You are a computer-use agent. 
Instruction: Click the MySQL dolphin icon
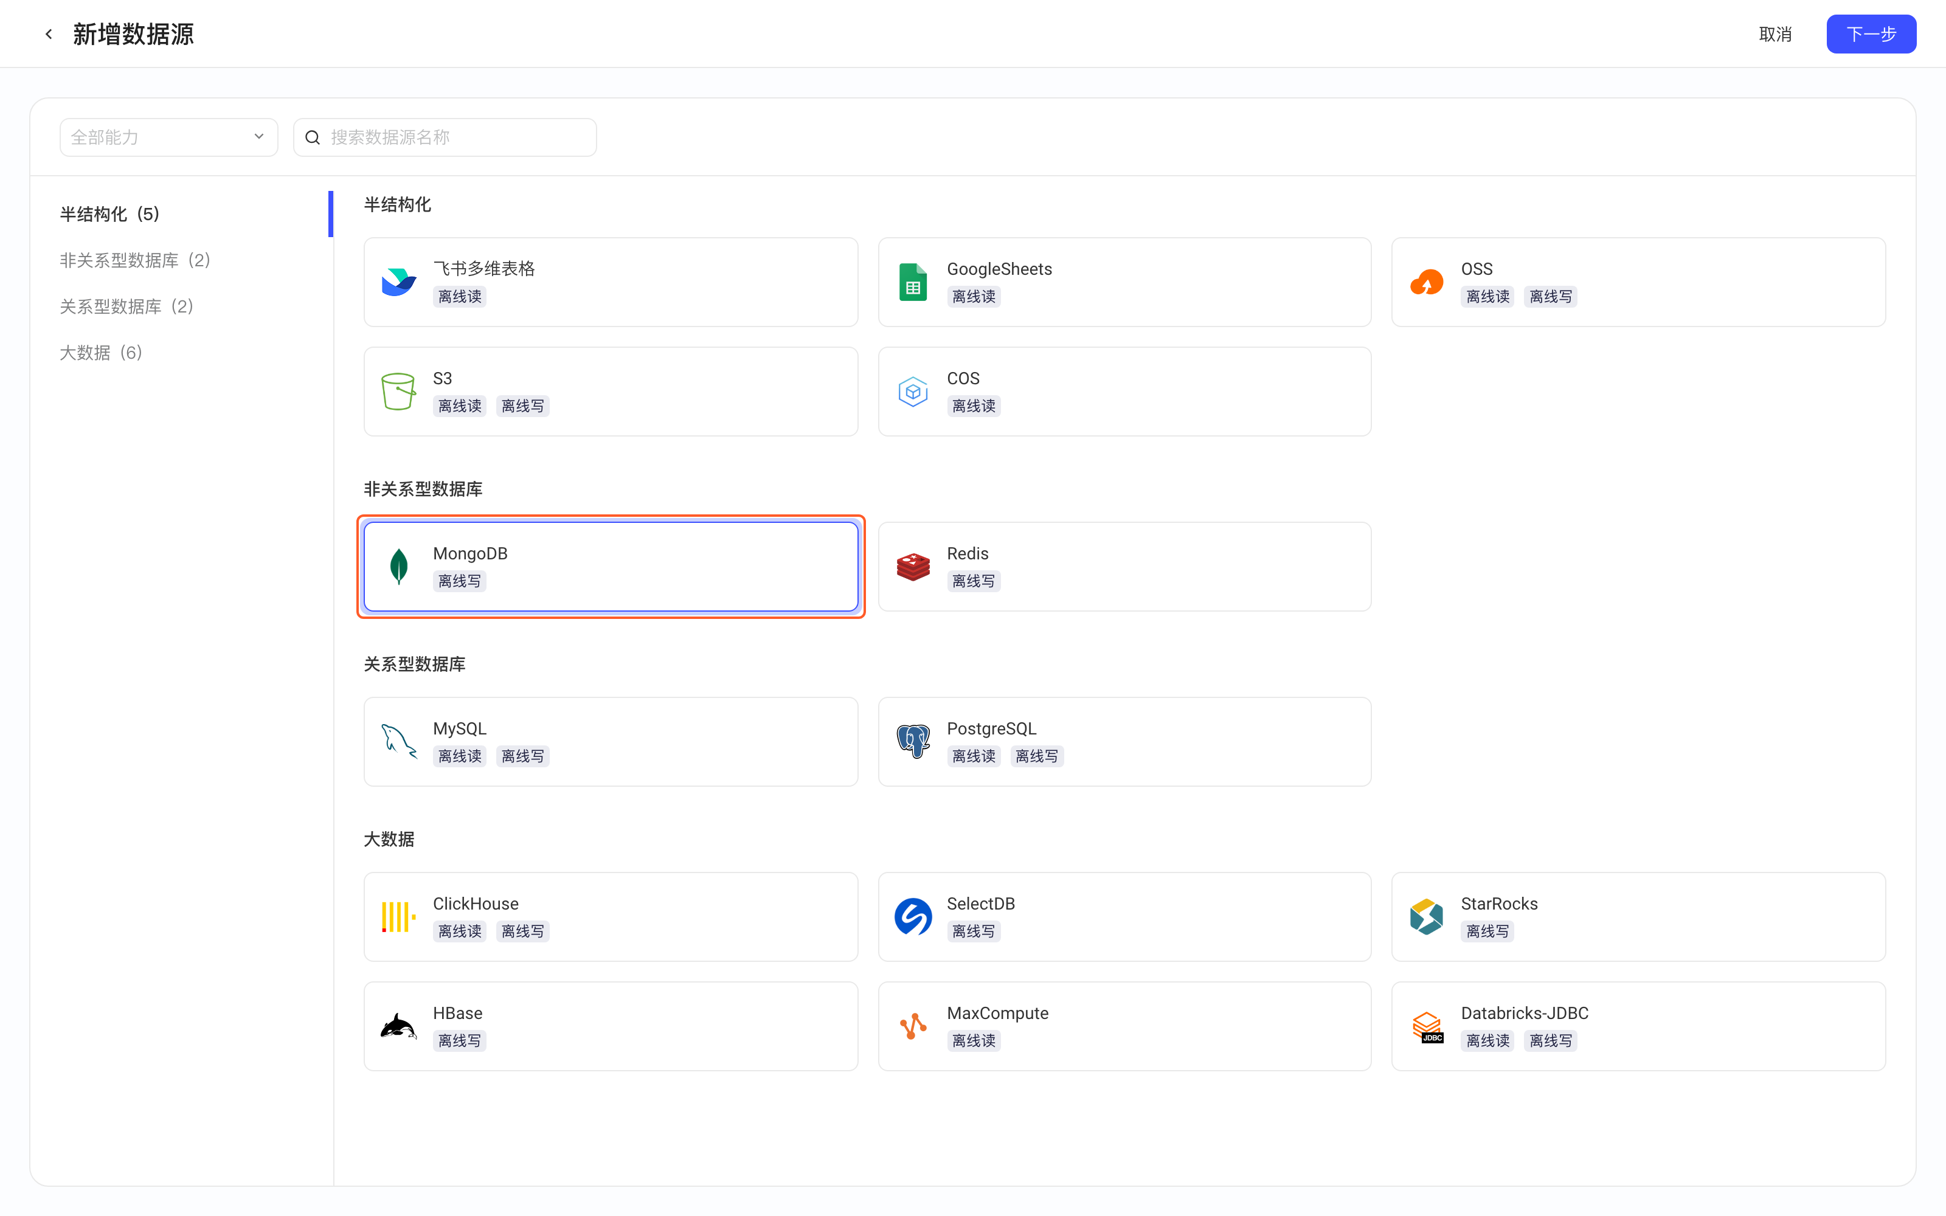point(398,742)
